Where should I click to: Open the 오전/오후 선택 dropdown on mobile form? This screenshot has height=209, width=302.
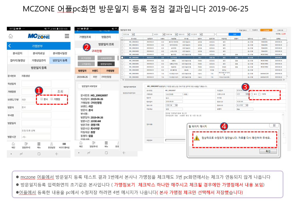36,131
